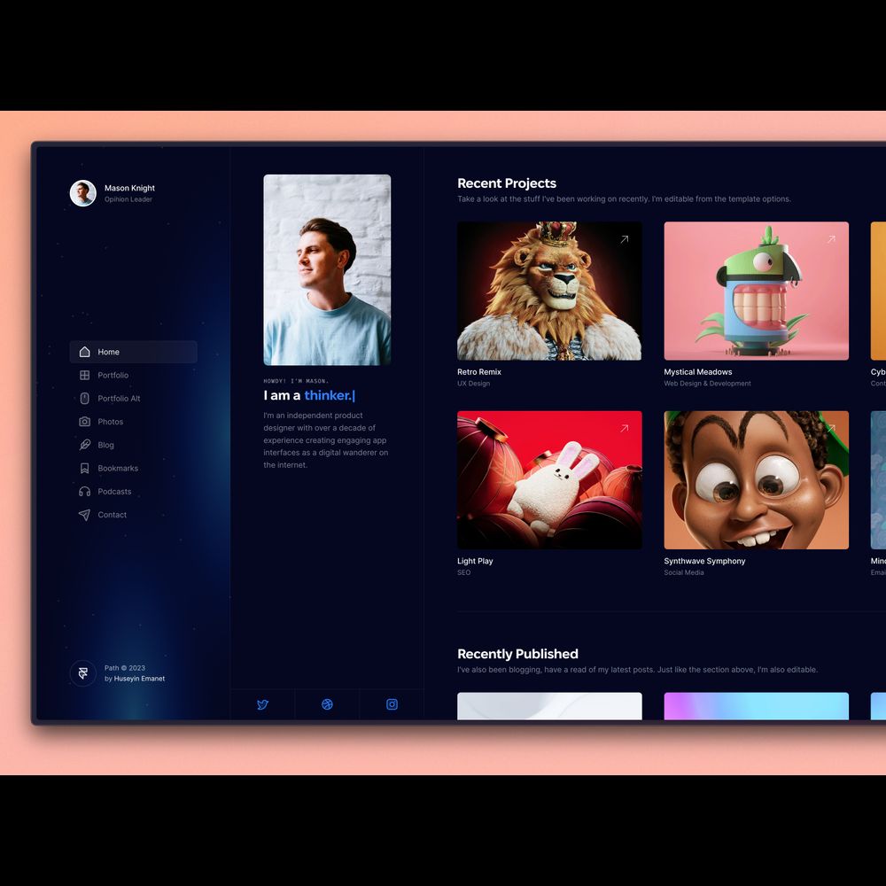Open the Synthwave Symphony project thumbnail
886x886 pixels.
(756, 479)
